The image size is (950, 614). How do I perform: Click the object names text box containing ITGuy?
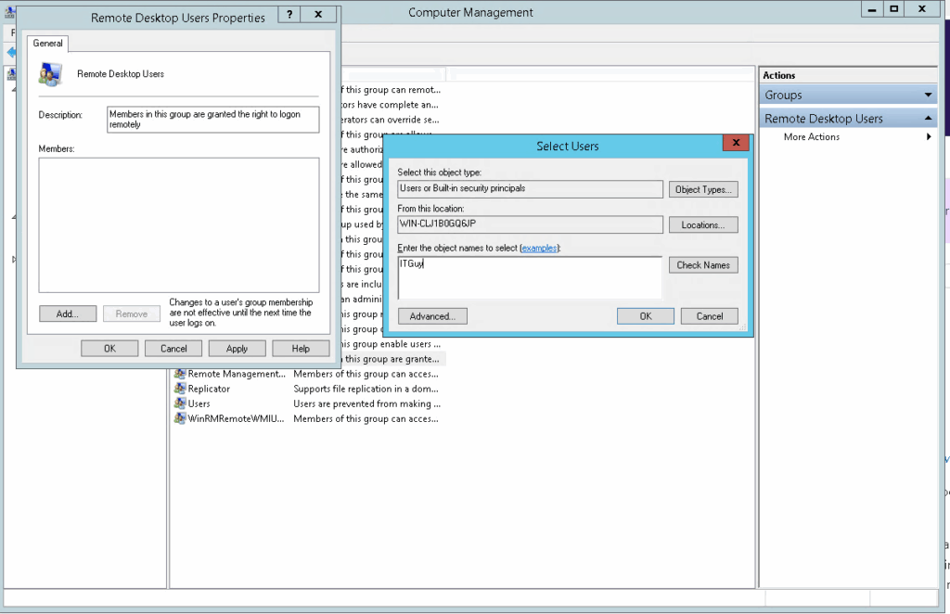point(529,277)
